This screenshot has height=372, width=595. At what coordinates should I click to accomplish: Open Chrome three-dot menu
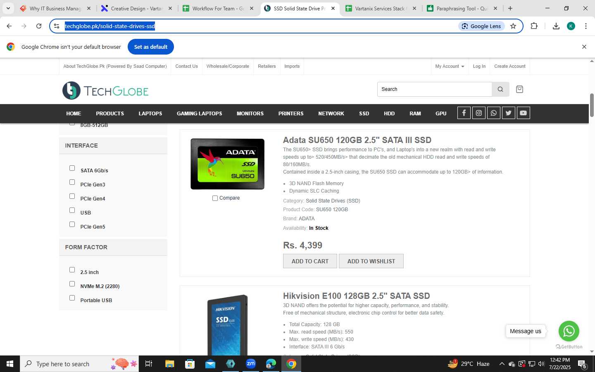[x=586, y=26]
